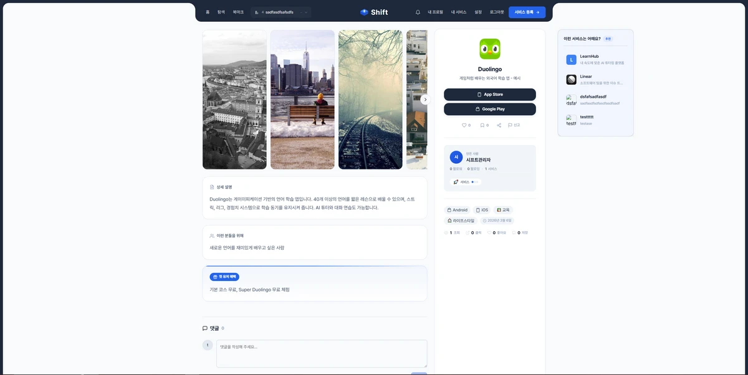The image size is (748, 375).
Task: Open the foggy railway screenshot
Action: coord(370,100)
